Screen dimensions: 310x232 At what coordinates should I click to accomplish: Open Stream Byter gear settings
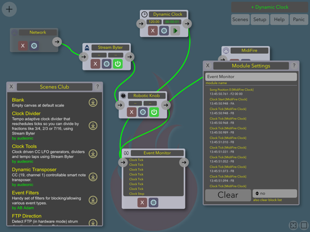tap(107, 64)
